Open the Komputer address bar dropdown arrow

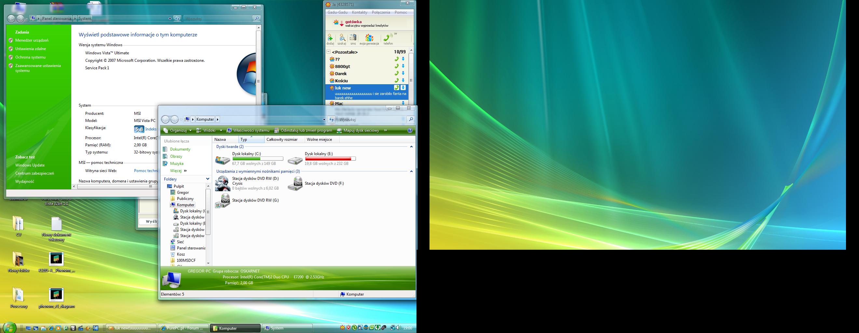point(324,120)
